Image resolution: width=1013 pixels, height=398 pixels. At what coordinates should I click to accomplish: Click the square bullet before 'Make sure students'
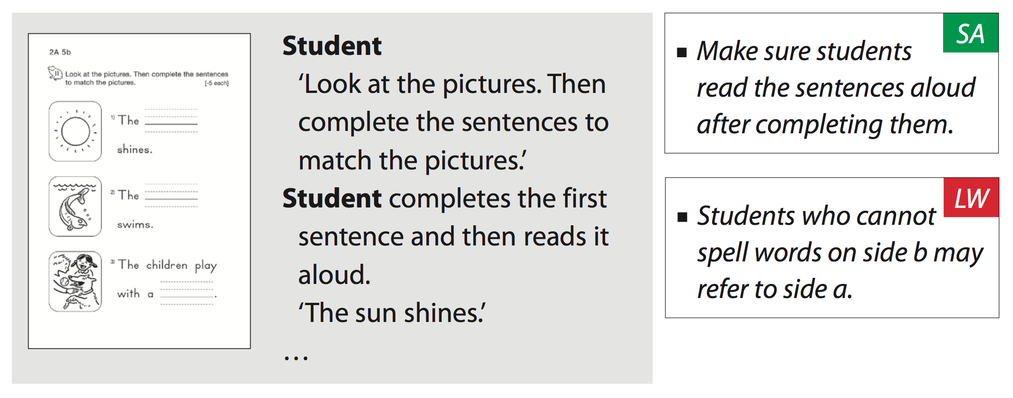(682, 52)
